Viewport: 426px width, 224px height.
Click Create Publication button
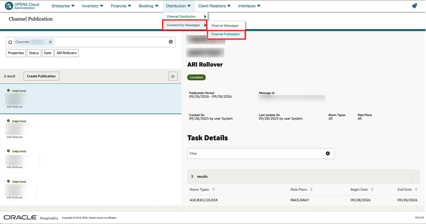[41, 76]
